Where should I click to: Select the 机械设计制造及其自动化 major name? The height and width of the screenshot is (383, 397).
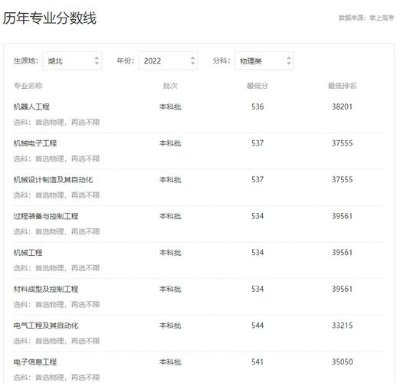pos(53,180)
